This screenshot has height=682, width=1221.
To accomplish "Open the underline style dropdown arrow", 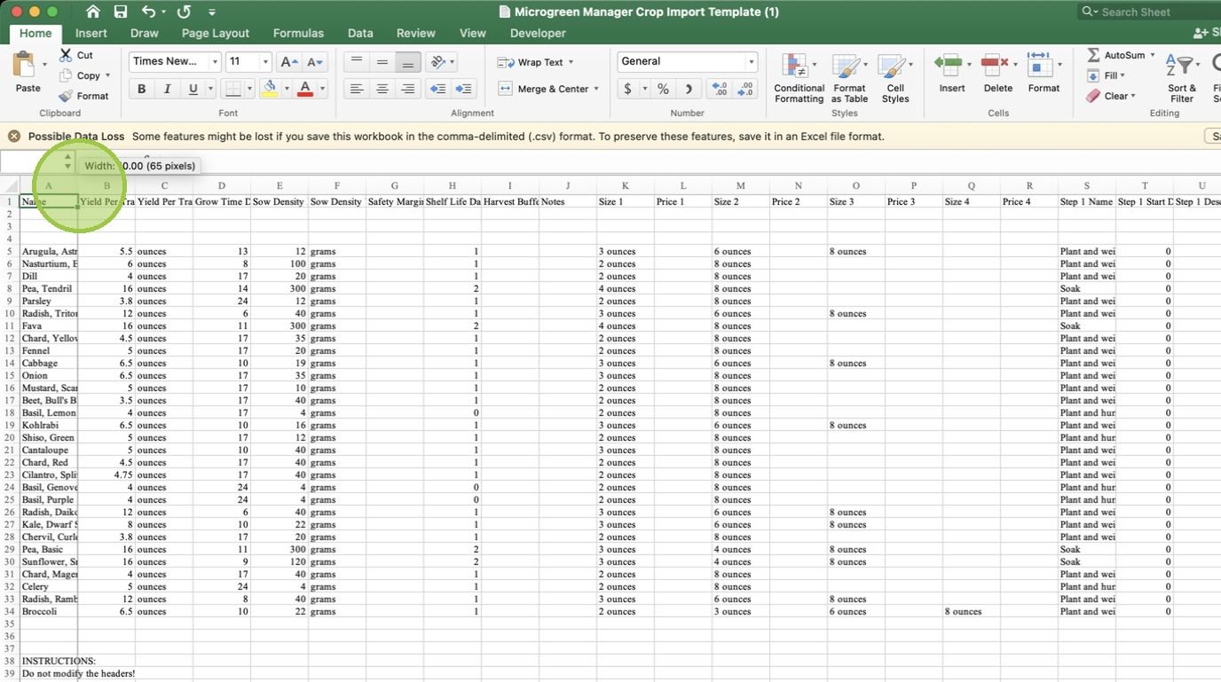I will click(x=210, y=89).
